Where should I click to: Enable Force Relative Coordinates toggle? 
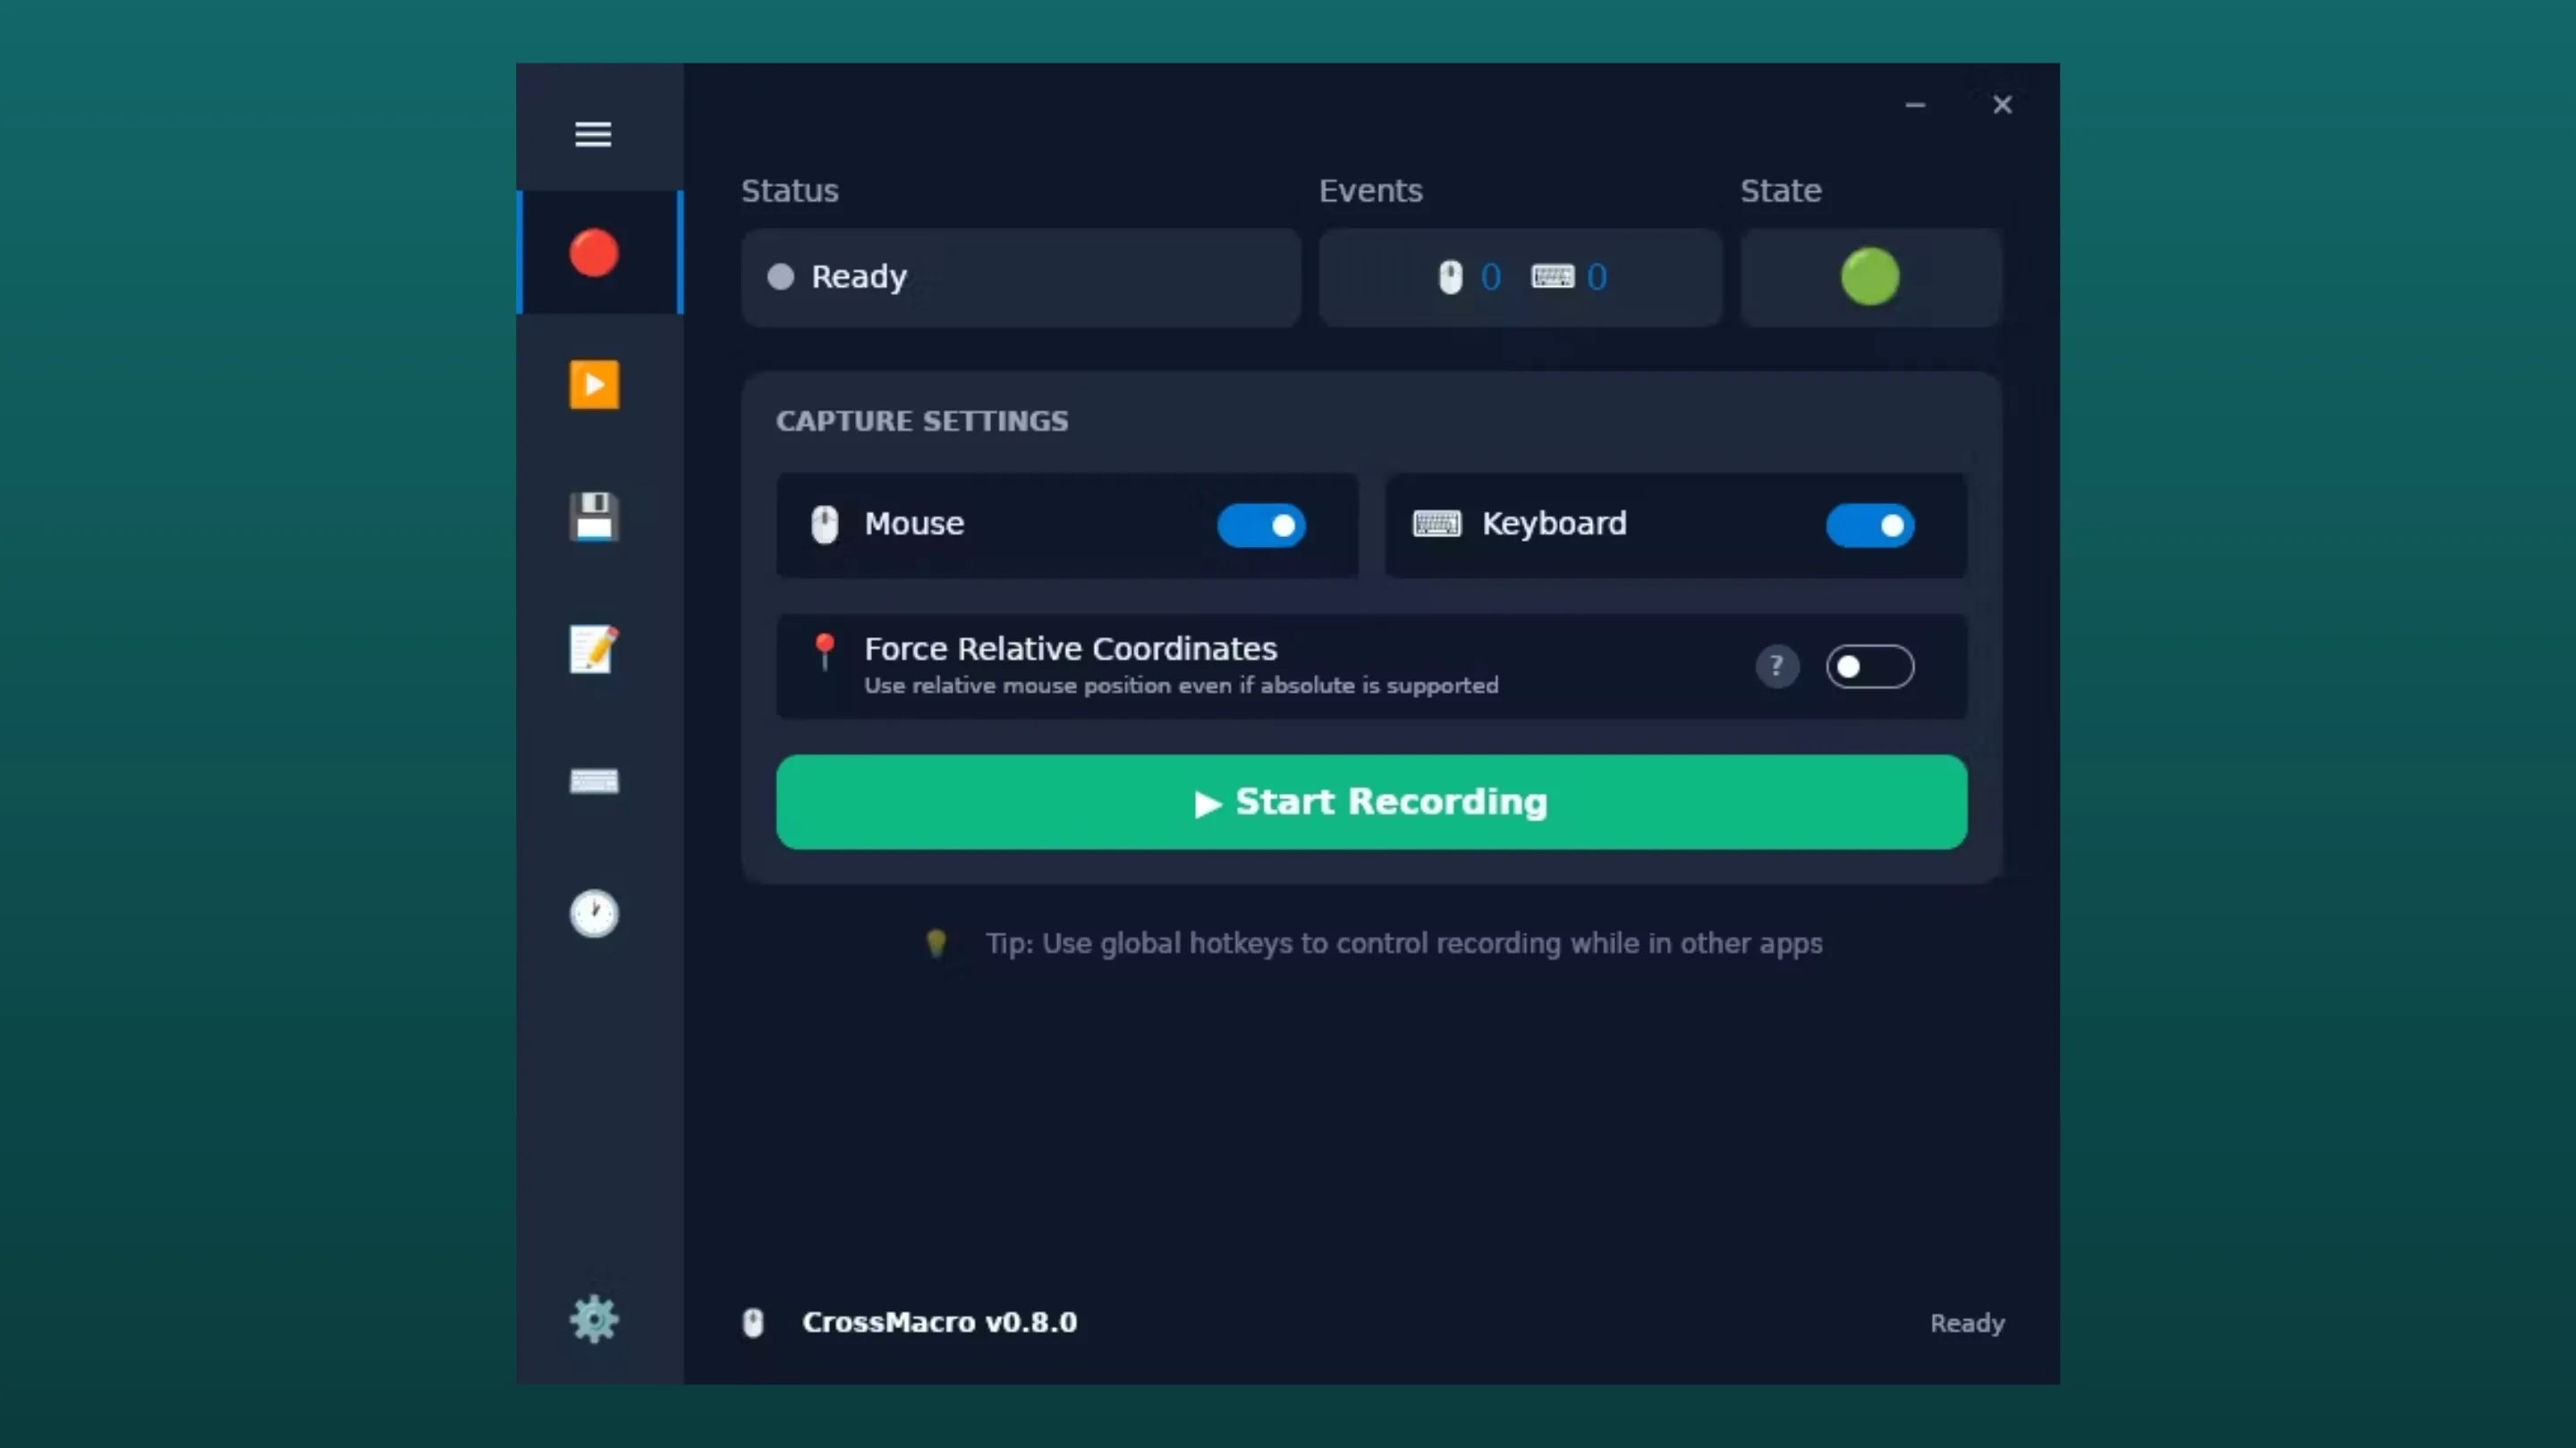(1870, 667)
